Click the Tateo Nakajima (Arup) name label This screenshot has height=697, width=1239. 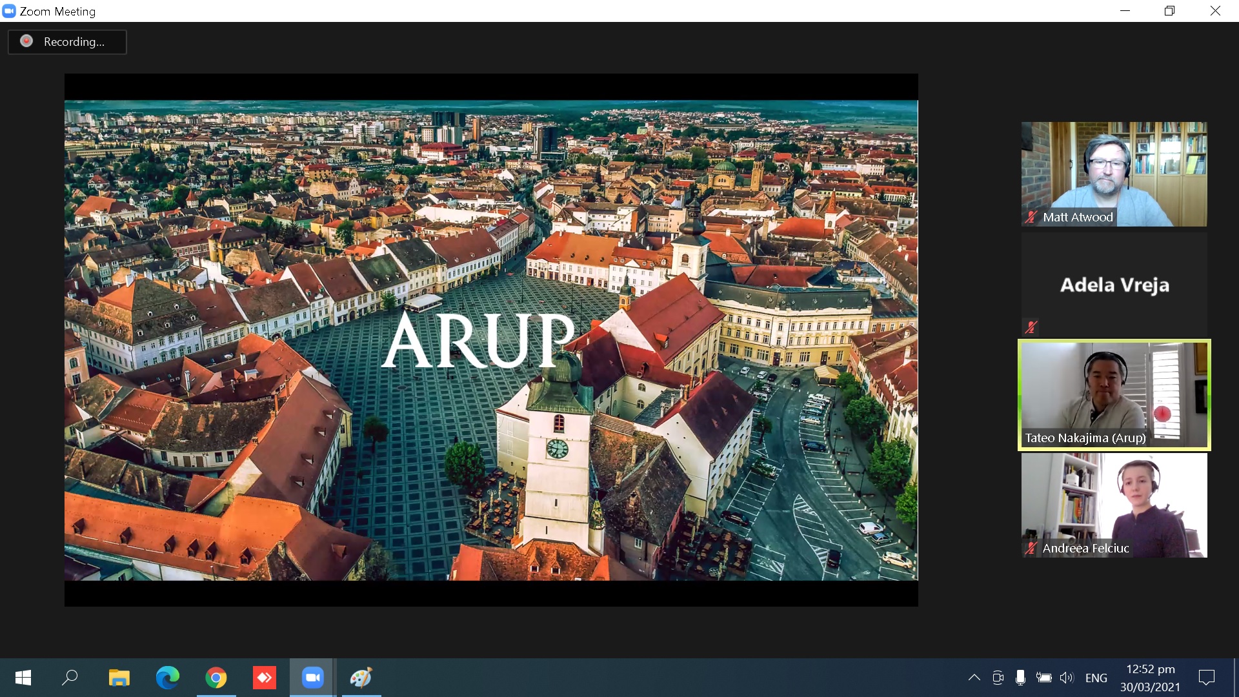pyautogui.click(x=1085, y=438)
